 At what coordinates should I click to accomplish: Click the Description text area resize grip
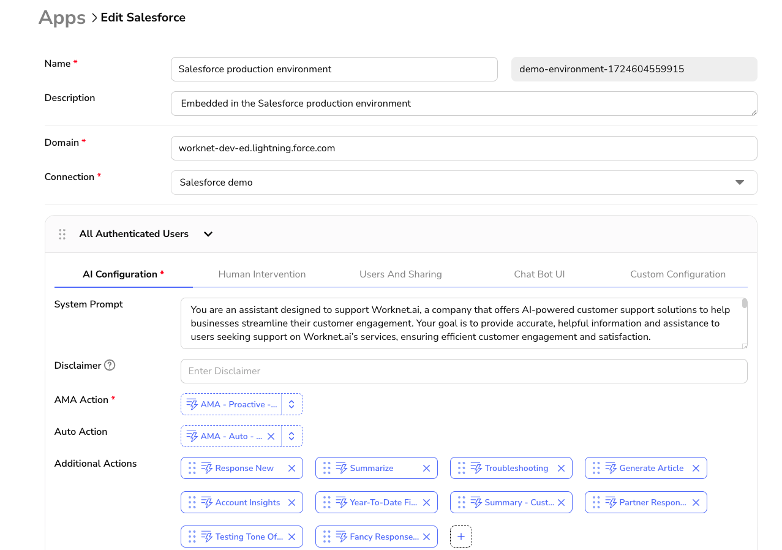[754, 111]
